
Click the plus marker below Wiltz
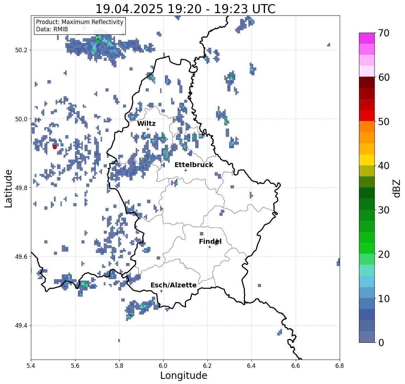point(148,129)
